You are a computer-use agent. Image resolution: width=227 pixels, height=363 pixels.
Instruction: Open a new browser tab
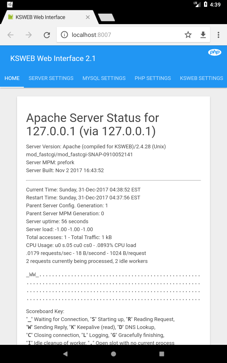point(106,18)
